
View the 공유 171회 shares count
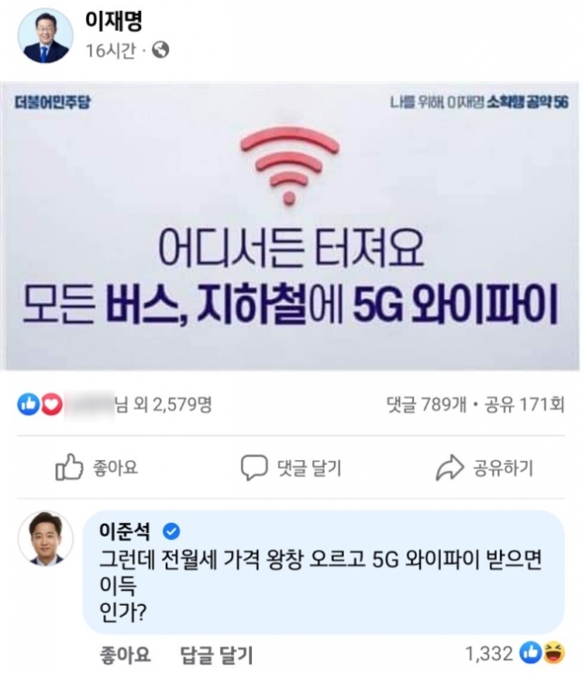[525, 405]
